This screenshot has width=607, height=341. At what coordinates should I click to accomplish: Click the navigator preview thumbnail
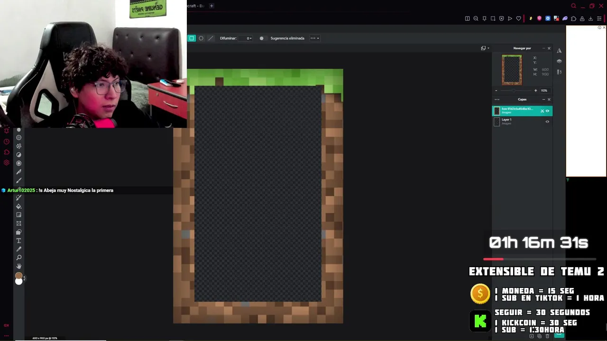click(512, 70)
